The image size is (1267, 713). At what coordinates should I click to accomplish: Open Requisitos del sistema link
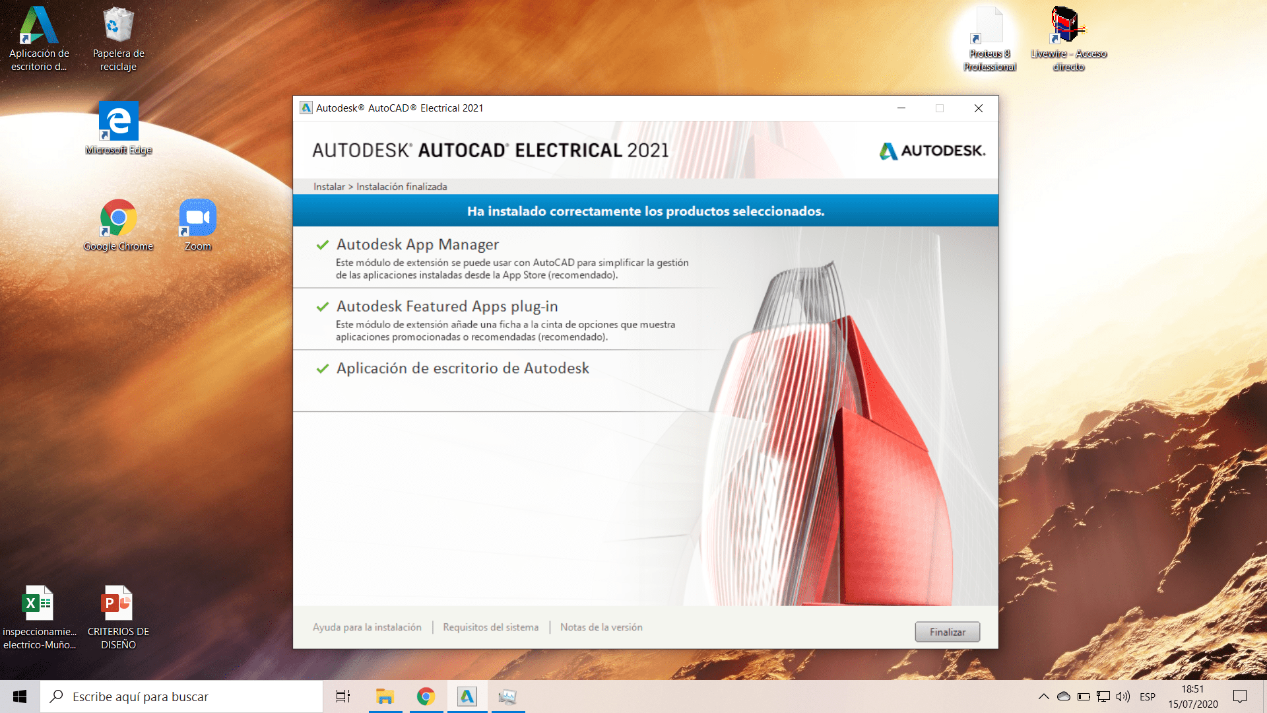coord(490,627)
